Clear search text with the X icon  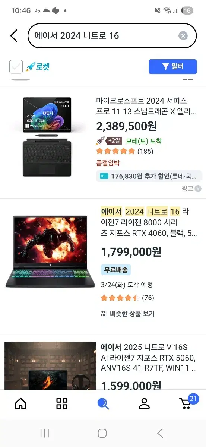(x=183, y=36)
